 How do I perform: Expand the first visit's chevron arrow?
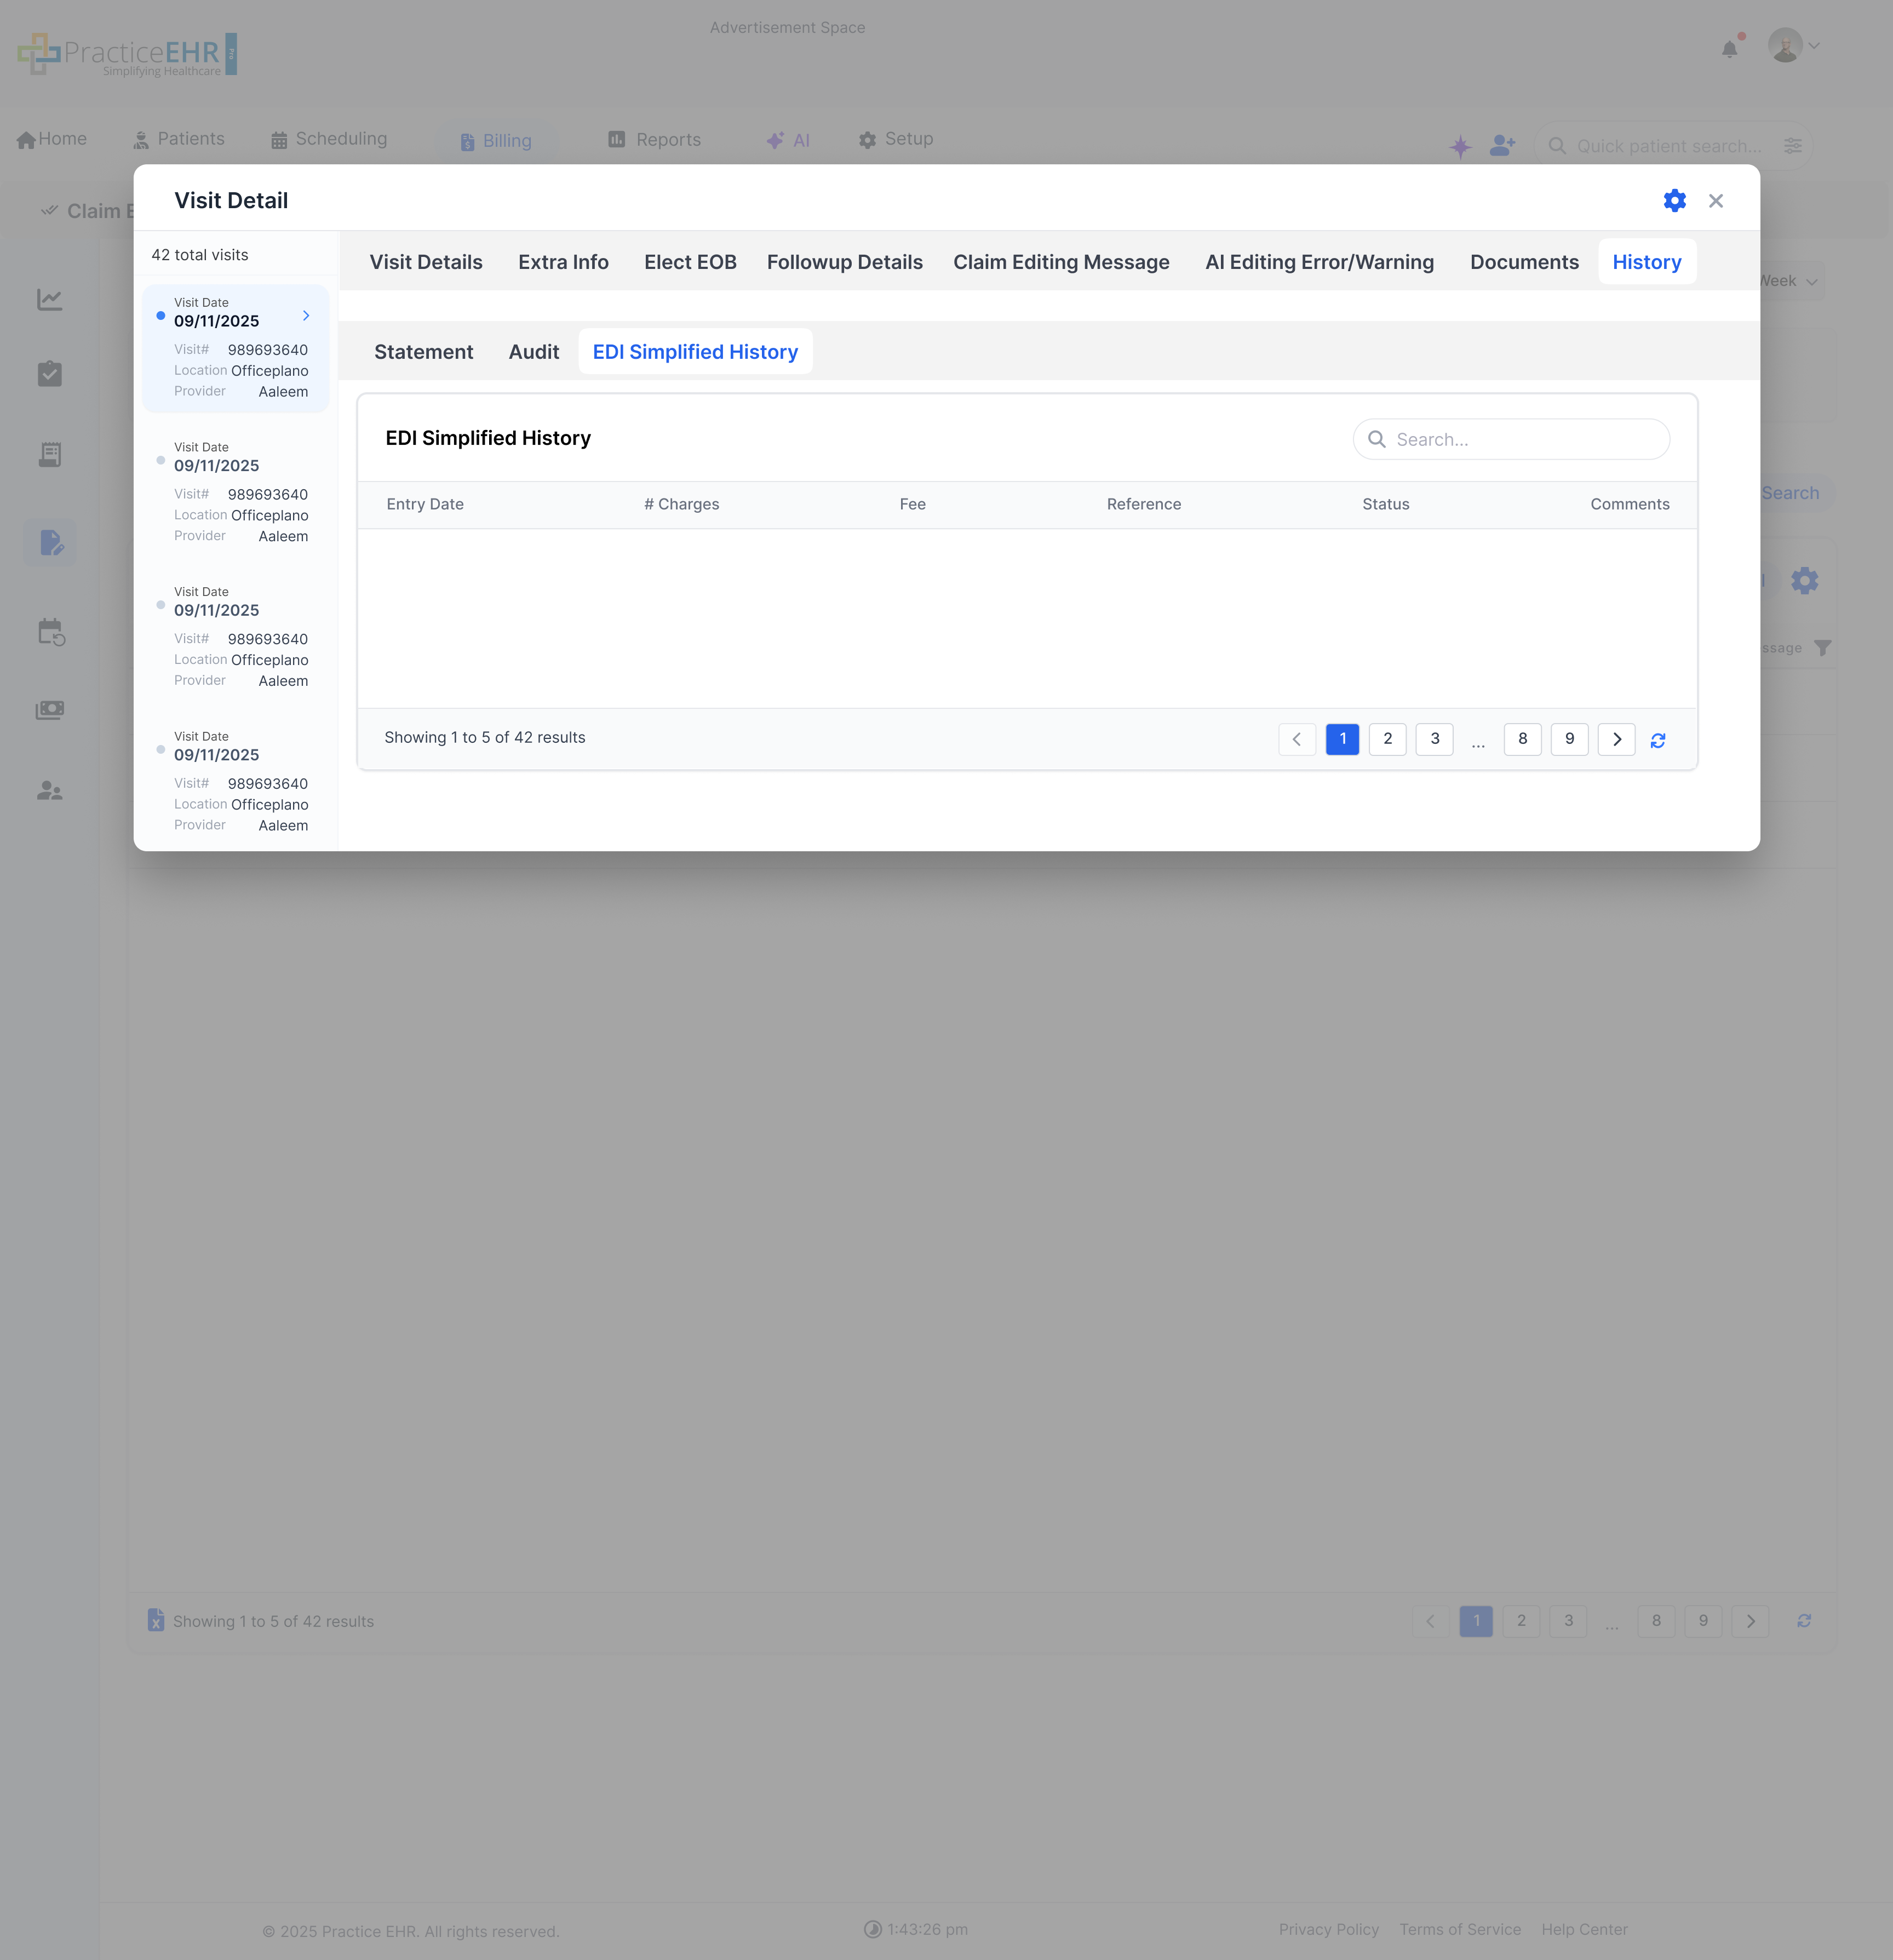click(306, 315)
